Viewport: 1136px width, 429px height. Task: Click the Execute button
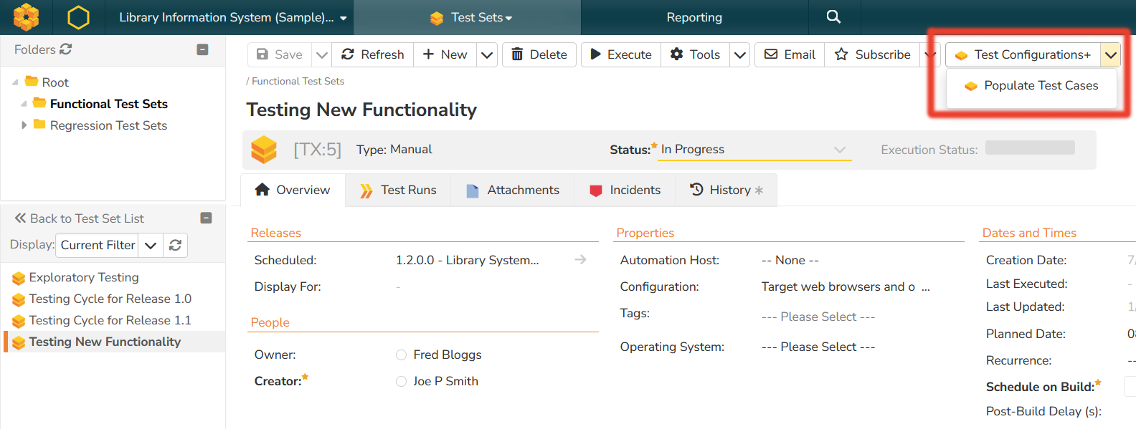[x=620, y=54]
